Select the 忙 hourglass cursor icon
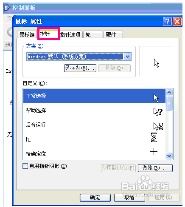The image size is (185, 207). 154,137
